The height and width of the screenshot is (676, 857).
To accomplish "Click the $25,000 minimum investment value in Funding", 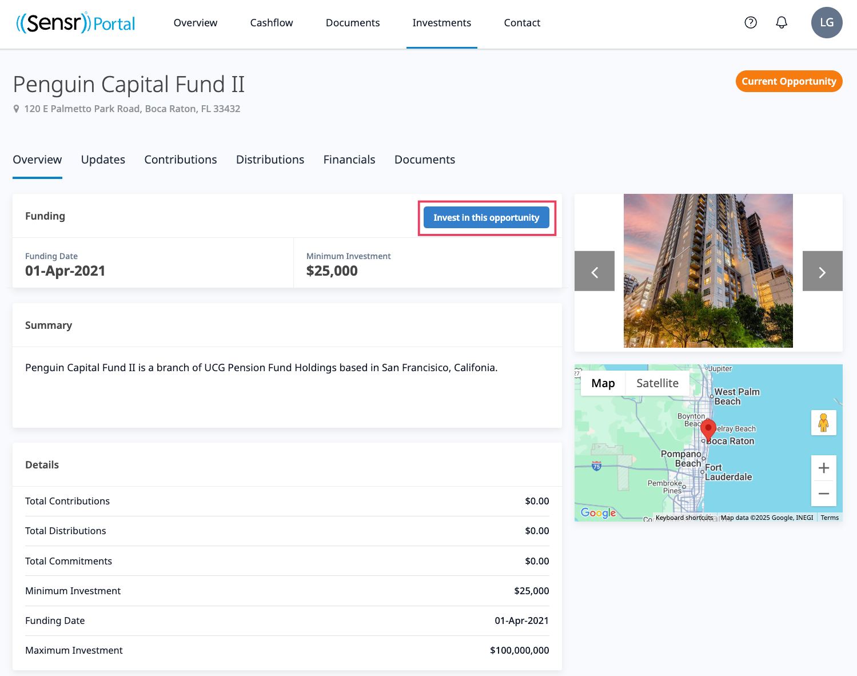I will 332,271.
